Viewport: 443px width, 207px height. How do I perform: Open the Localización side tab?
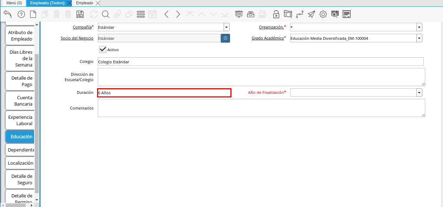coord(20,163)
